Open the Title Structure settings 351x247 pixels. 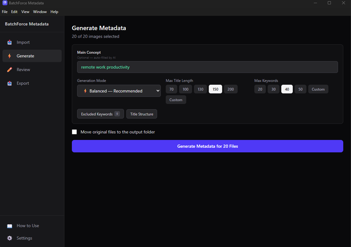[x=142, y=114]
